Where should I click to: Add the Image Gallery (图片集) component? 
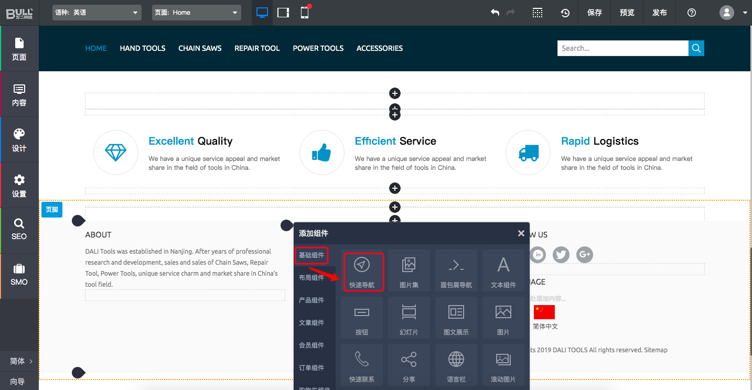pyautogui.click(x=409, y=270)
